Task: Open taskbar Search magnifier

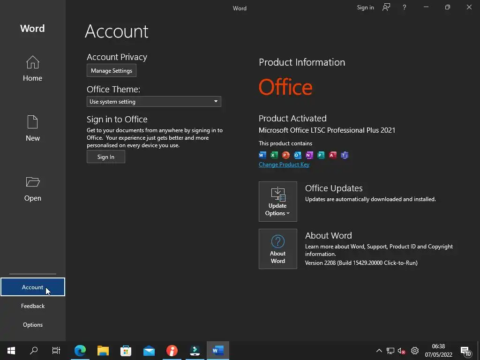Action: point(34,351)
